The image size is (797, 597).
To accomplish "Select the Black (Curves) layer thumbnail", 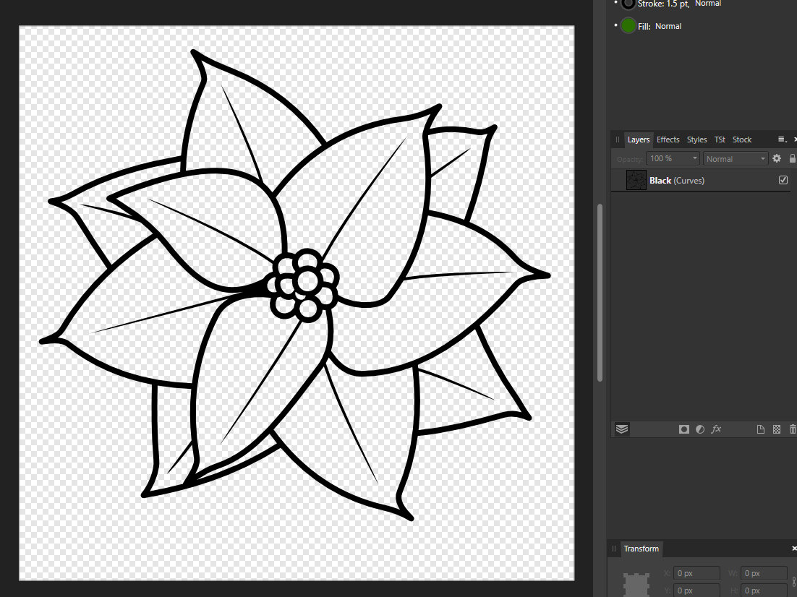I will tap(636, 181).
